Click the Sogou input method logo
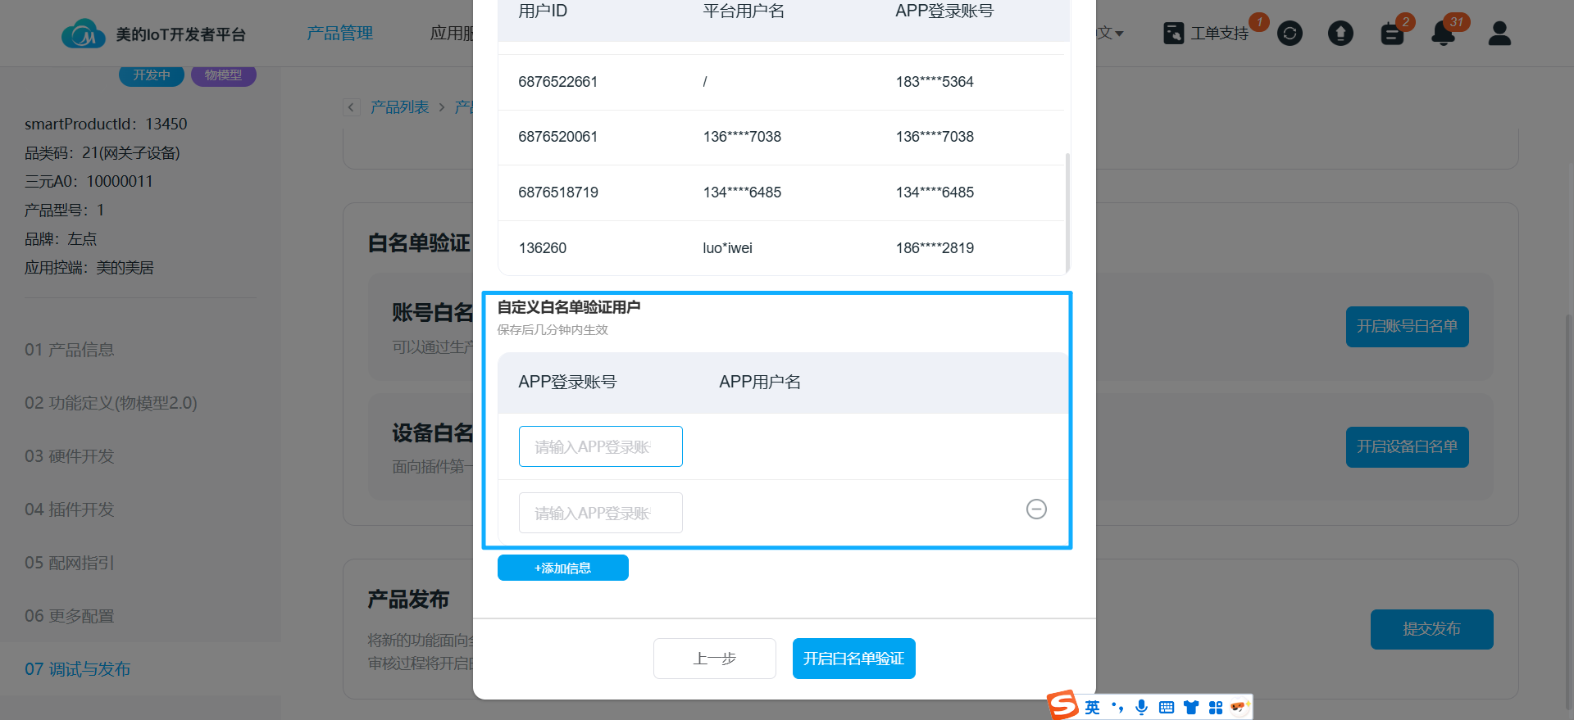This screenshot has height=720, width=1574. coord(1063,705)
